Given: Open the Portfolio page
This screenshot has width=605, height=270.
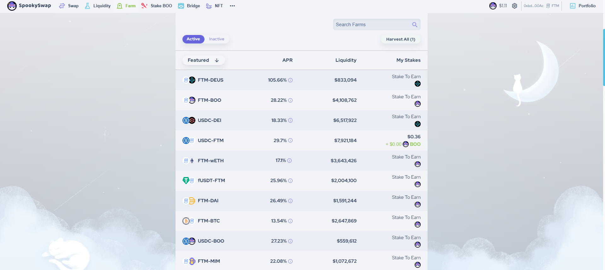Looking at the screenshot, I should coord(583,6).
